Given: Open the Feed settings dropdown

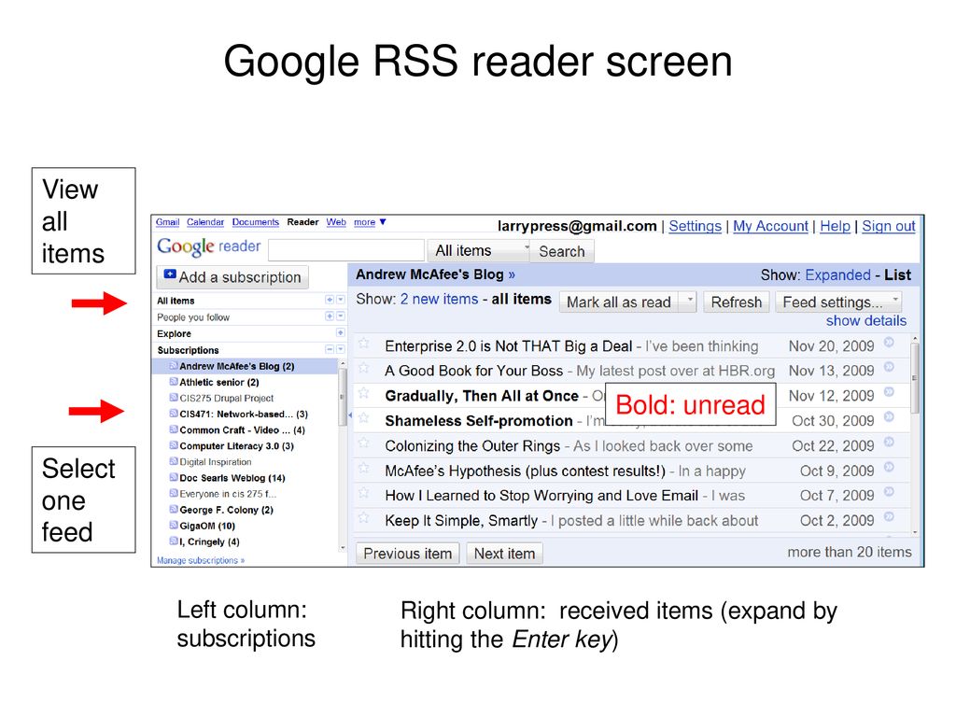Looking at the screenshot, I should pos(838,302).
